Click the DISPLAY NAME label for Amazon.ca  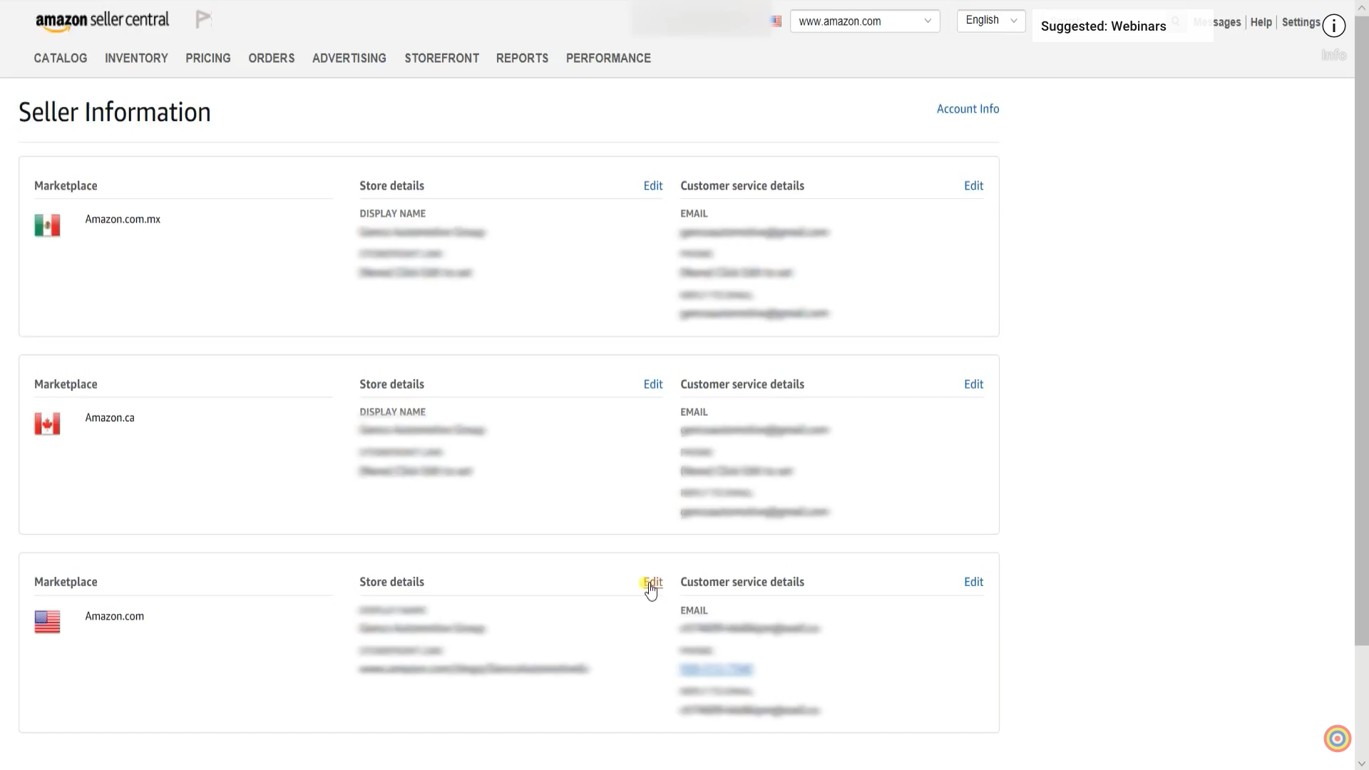392,412
